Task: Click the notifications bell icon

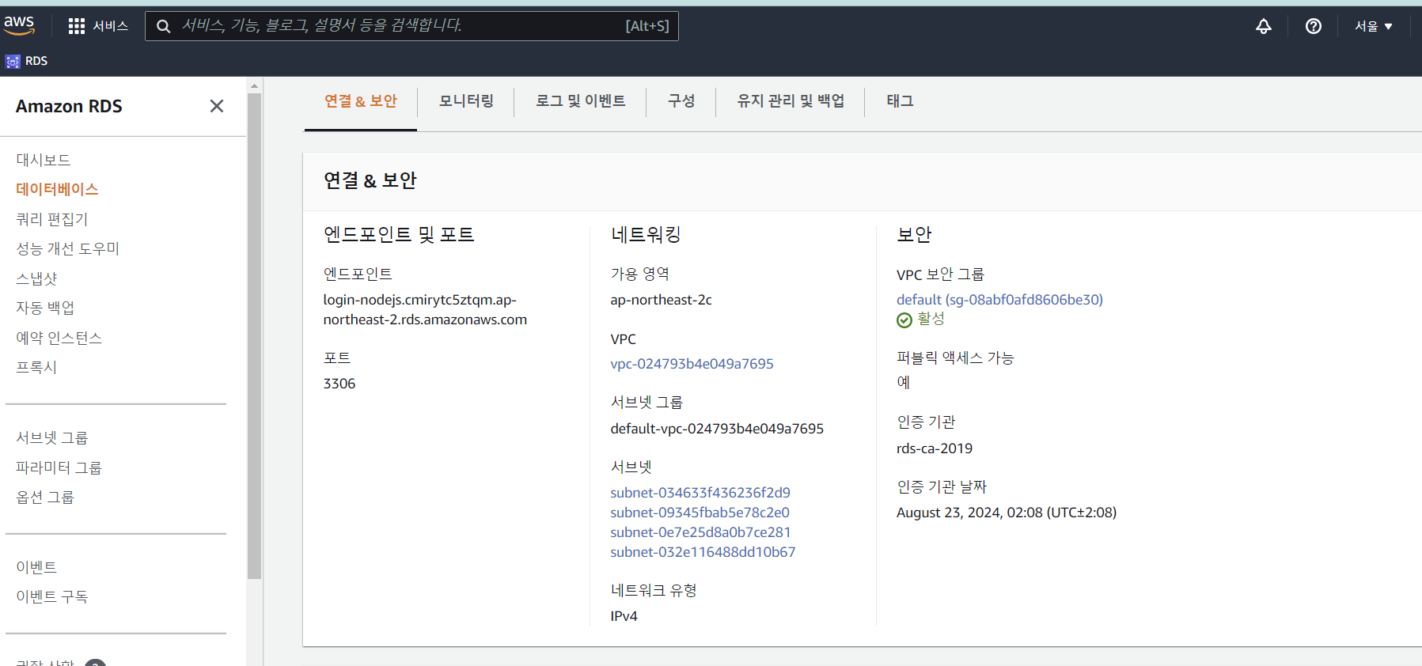Action: click(1264, 26)
